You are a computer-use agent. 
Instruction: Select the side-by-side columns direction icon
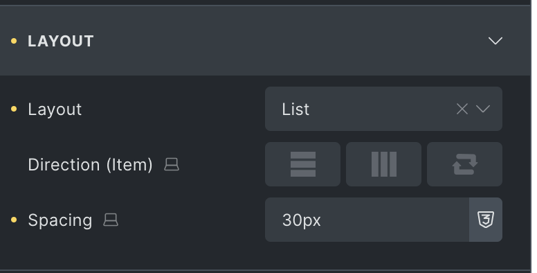[383, 164]
